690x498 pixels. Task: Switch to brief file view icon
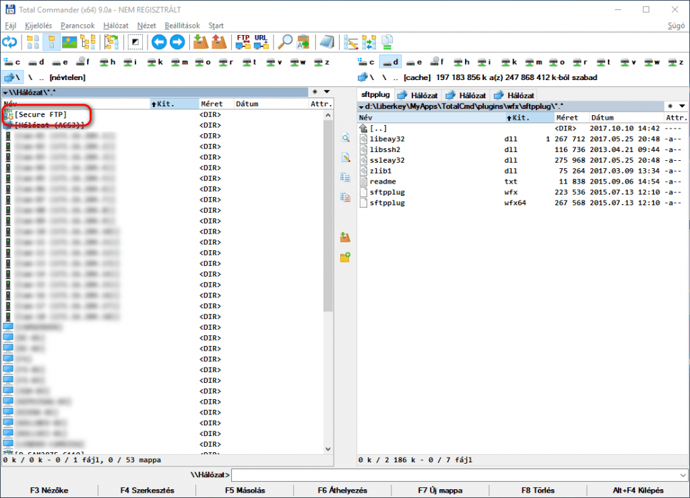(33, 42)
